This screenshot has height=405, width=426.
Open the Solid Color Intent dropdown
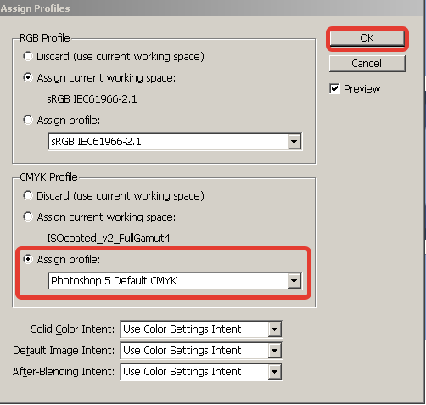201,329
